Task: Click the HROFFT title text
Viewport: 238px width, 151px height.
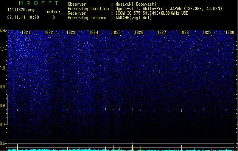Action: pos(39,3)
